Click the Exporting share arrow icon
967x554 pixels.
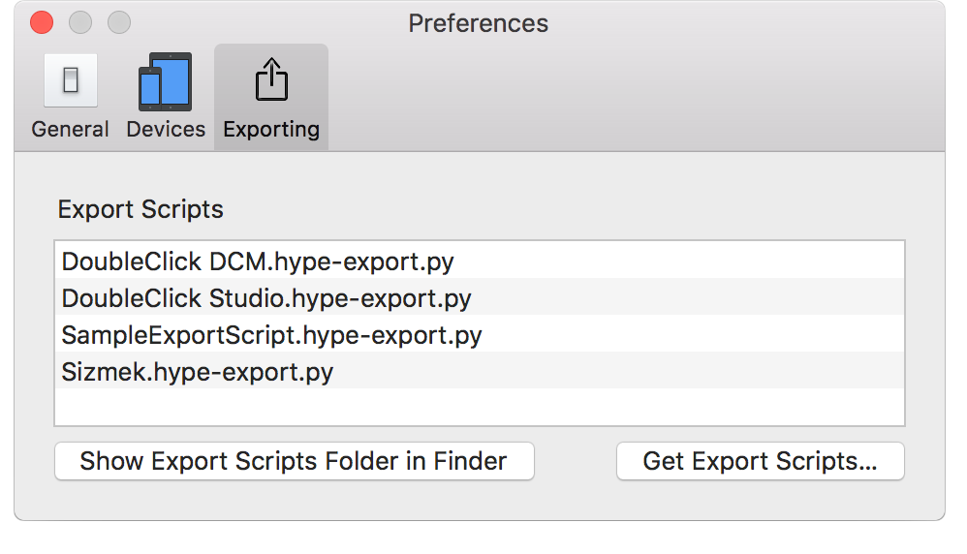tap(271, 81)
